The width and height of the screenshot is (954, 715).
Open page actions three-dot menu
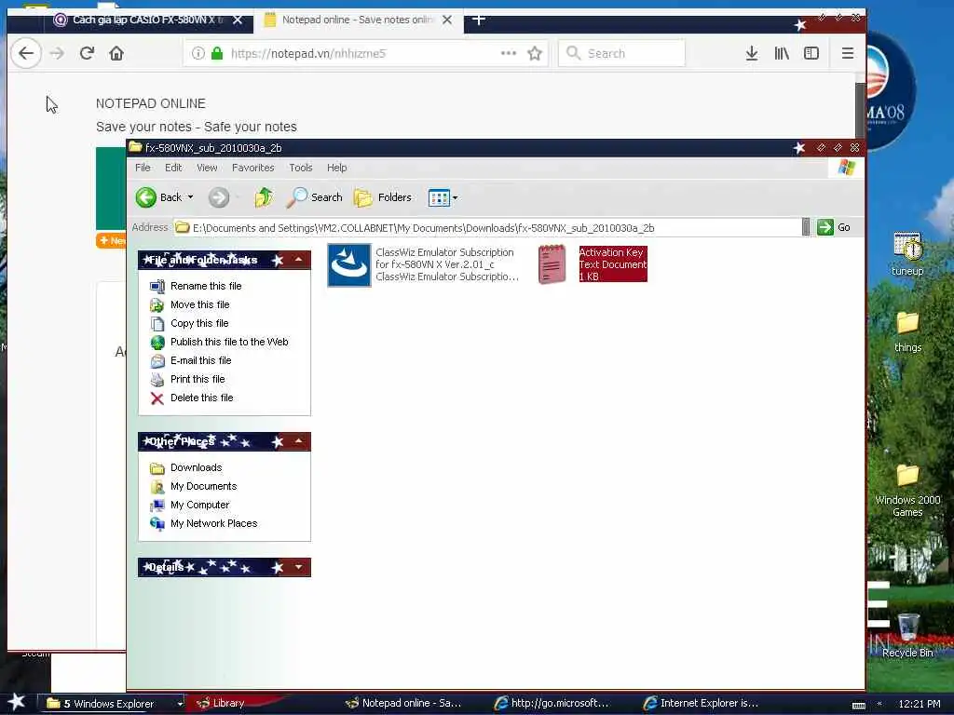tap(508, 53)
